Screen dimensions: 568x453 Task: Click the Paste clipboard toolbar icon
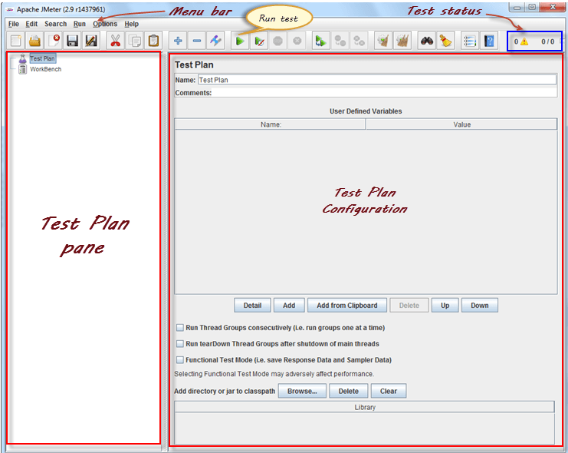point(153,41)
